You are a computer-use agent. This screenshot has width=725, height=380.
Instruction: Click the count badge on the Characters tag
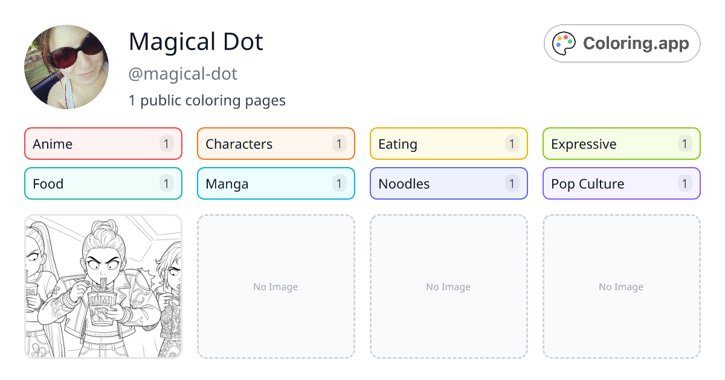[339, 144]
